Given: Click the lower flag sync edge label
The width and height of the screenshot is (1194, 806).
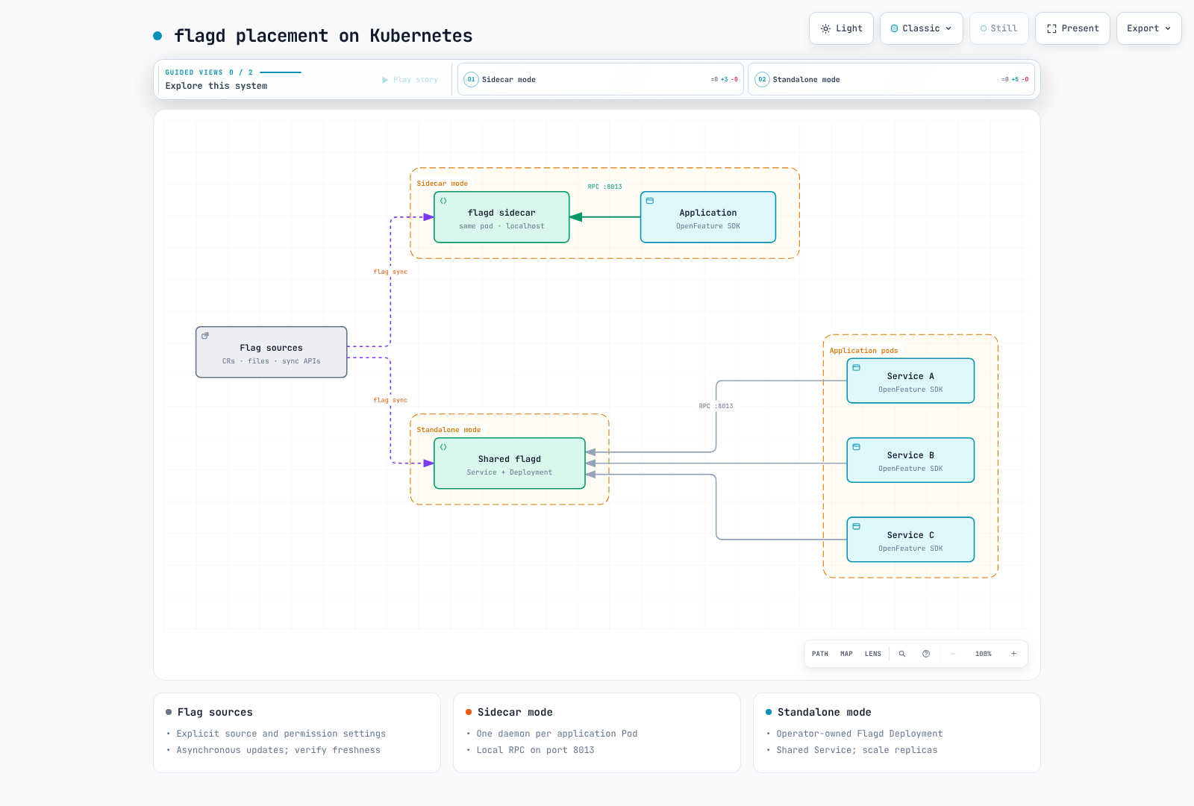Looking at the screenshot, I should (x=390, y=400).
